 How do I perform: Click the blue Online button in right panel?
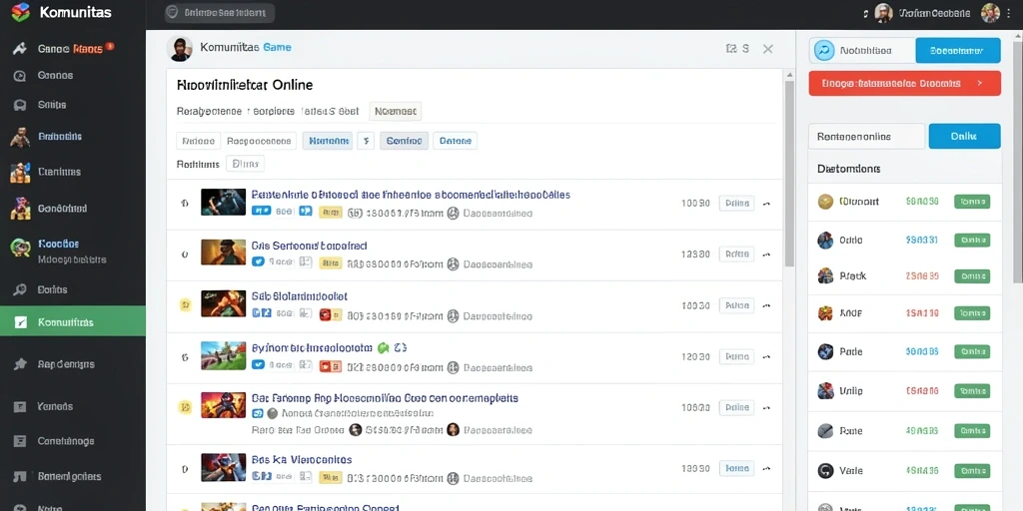click(x=964, y=136)
